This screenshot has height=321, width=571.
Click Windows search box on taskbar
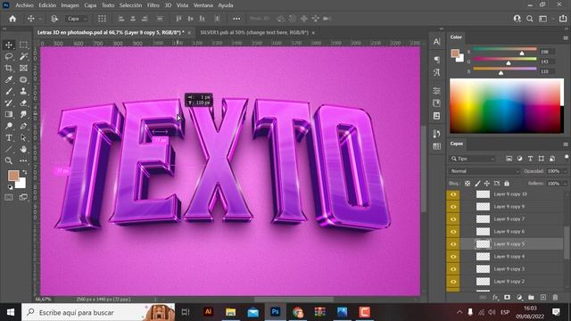[98, 312]
